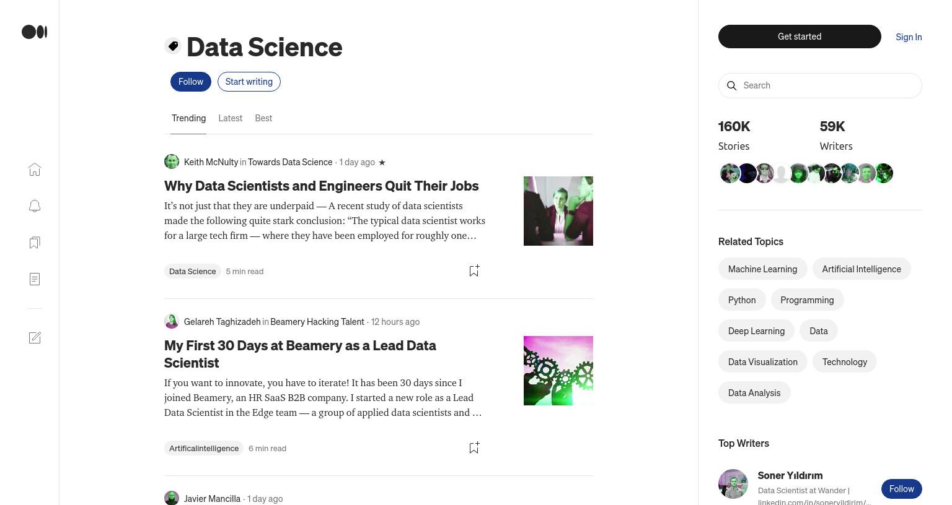The image size is (952, 505).
Task: Select the Start writing button
Action: pos(249,82)
